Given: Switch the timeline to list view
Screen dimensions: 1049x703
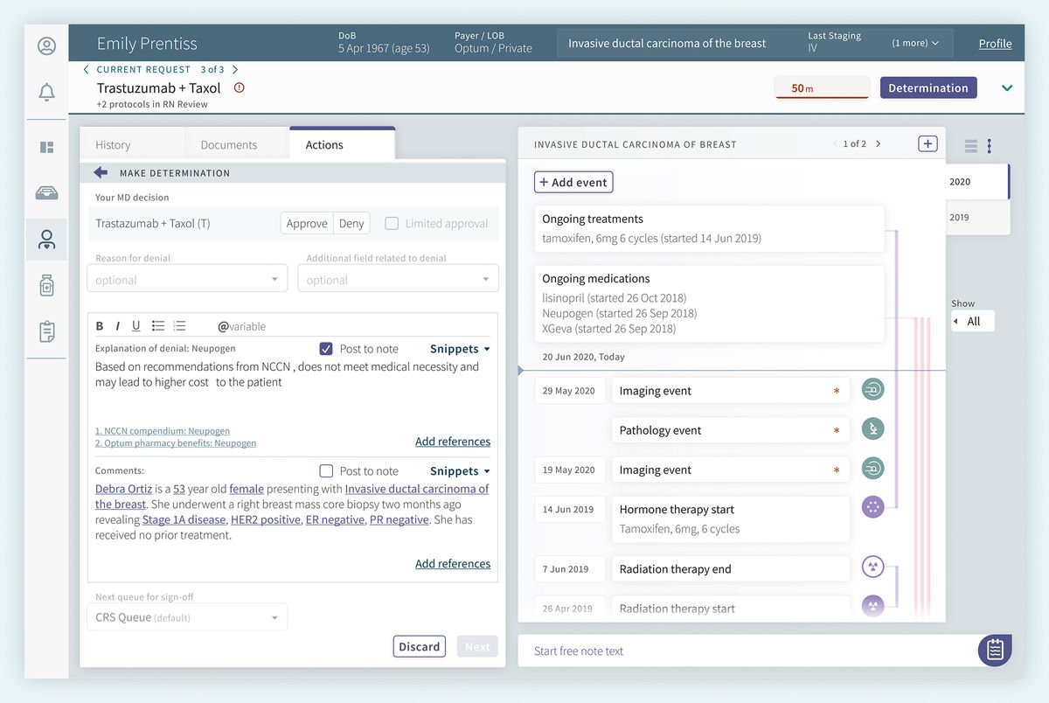Looking at the screenshot, I should pos(970,146).
